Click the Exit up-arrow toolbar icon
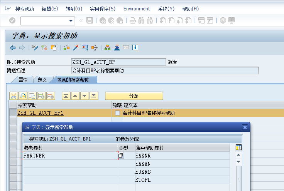This screenshot has width=284, height=191. pyautogui.click(x=111, y=20)
